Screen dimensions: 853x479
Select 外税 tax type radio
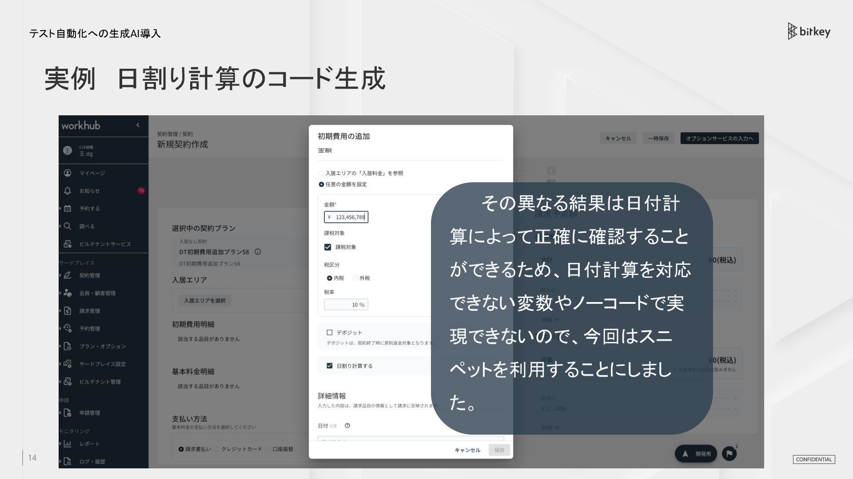click(355, 278)
